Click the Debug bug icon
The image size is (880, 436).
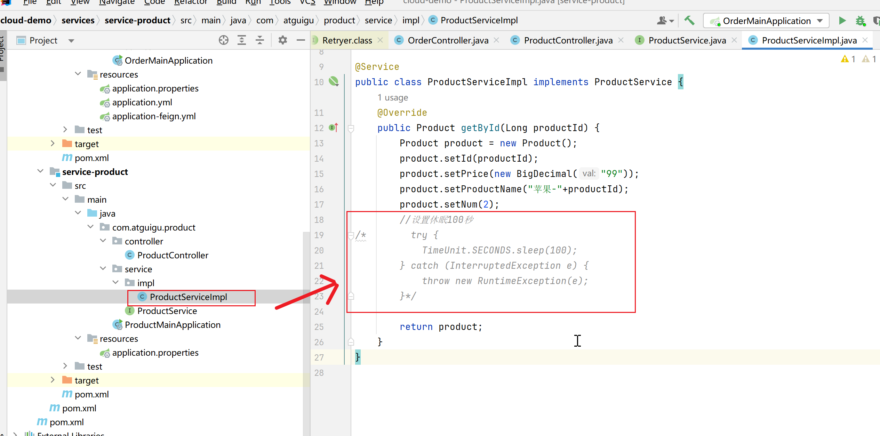(x=860, y=21)
